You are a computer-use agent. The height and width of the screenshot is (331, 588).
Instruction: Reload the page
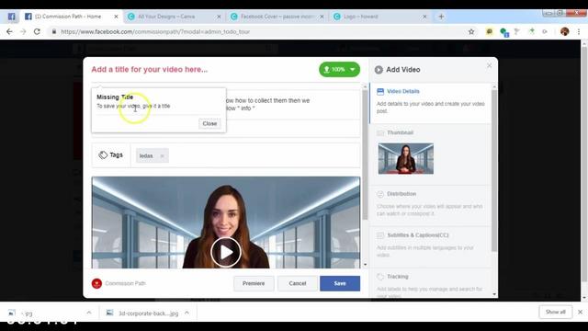[x=37, y=32]
